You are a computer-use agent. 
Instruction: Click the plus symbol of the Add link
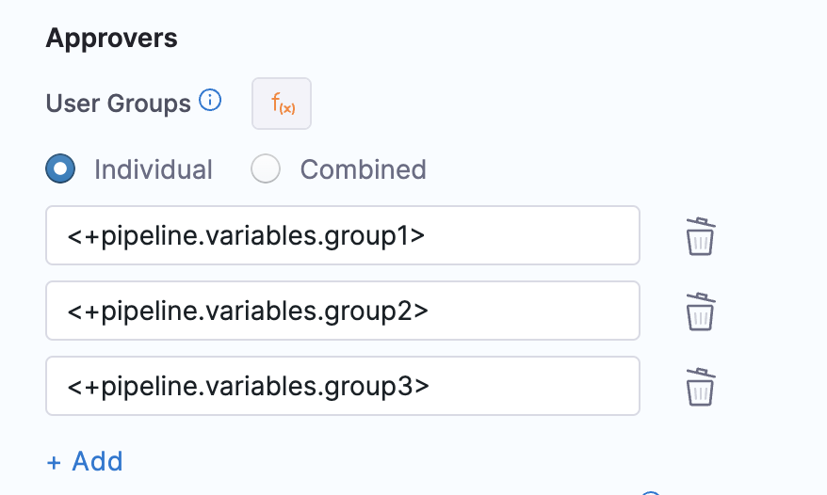point(54,462)
